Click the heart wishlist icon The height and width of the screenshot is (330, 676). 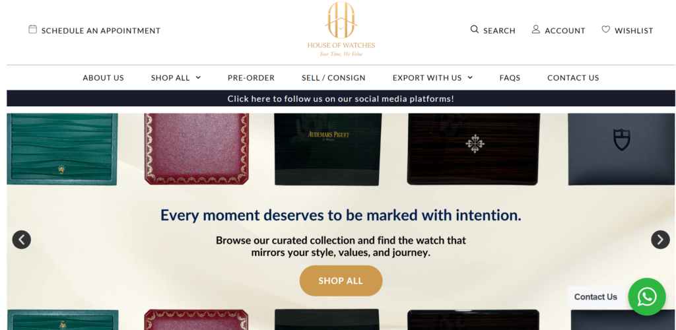pos(606,29)
